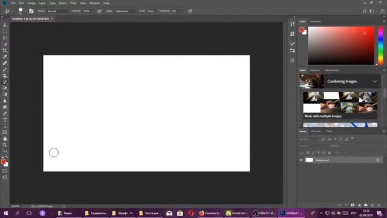Hide the Background layer with eye icon
This screenshot has width=387, height=218.
[301, 160]
